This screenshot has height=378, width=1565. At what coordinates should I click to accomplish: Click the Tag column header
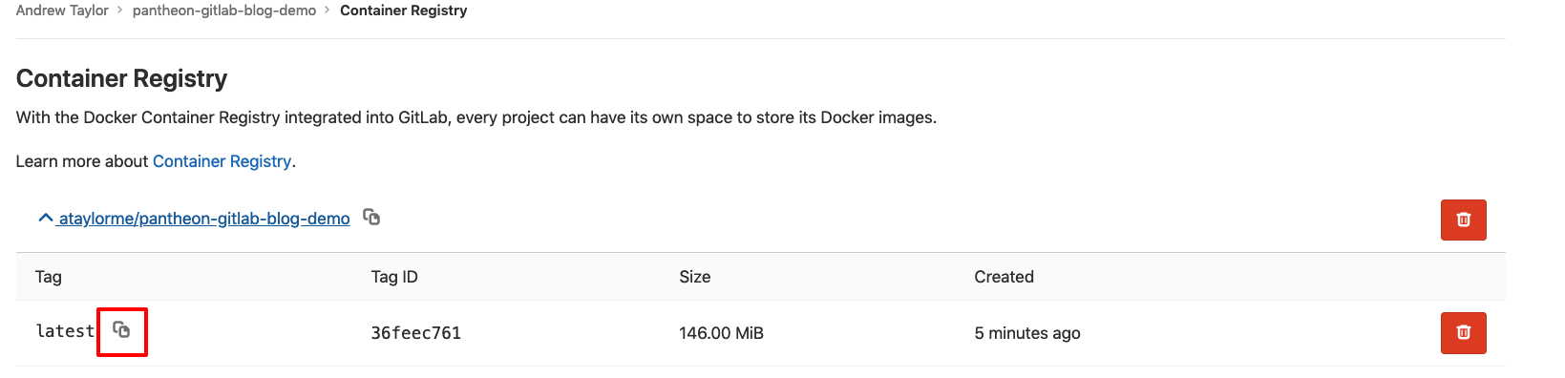pos(49,277)
